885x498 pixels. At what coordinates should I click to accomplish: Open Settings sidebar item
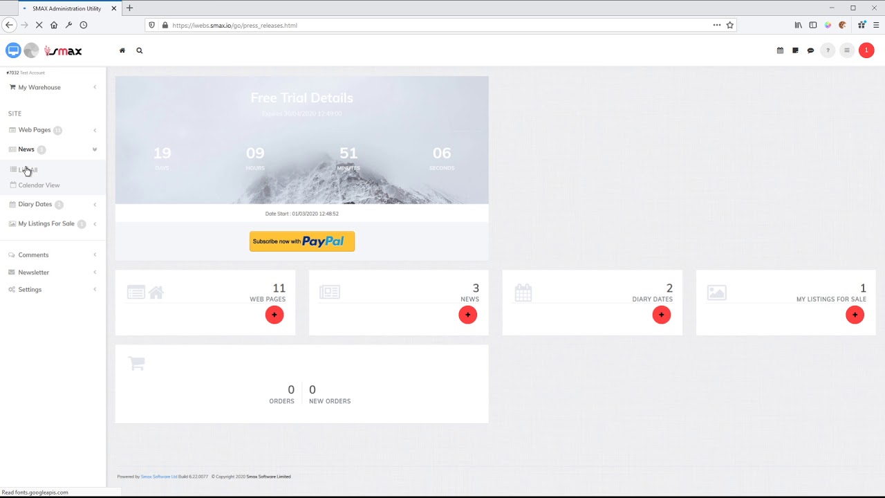coord(30,290)
